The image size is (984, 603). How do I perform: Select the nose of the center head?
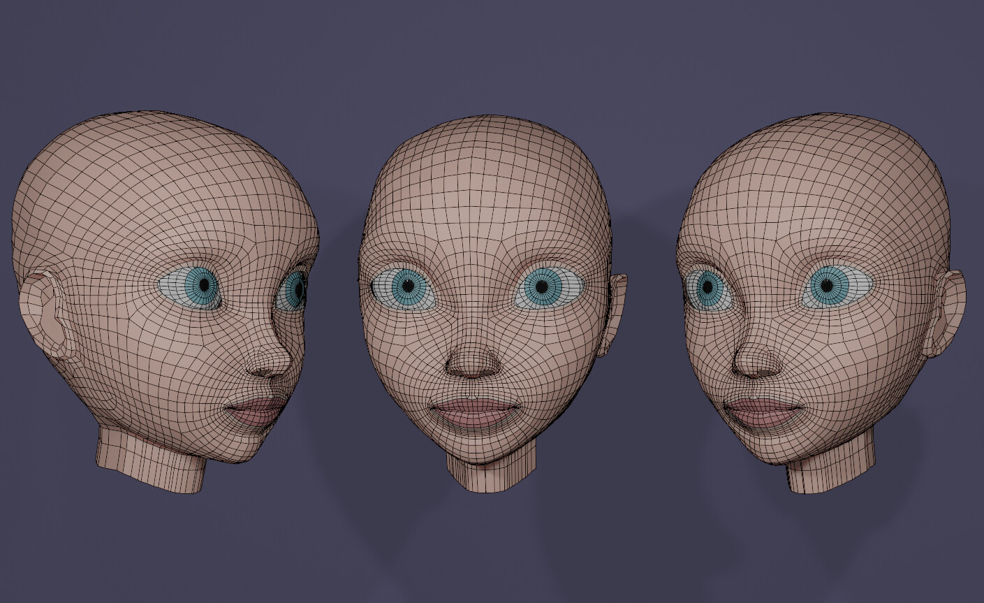pos(475,363)
